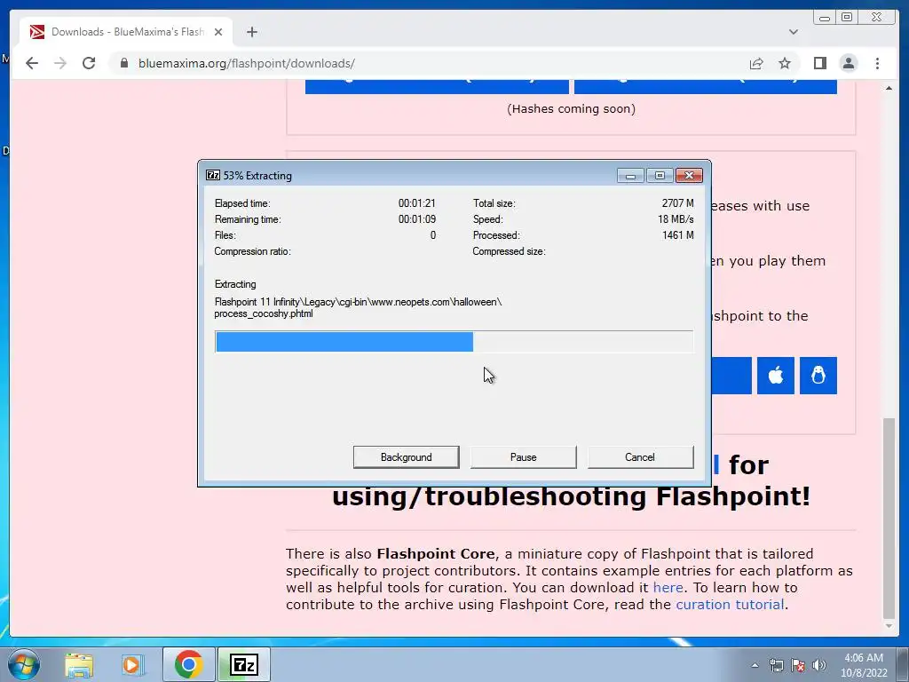
Task: Close the 7-Zip extracting dialog
Action: pyautogui.click(x=689, y=175)
